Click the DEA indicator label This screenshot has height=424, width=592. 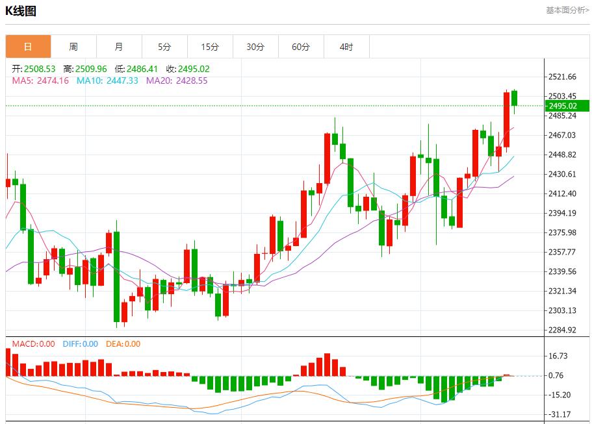click(123, 344)
